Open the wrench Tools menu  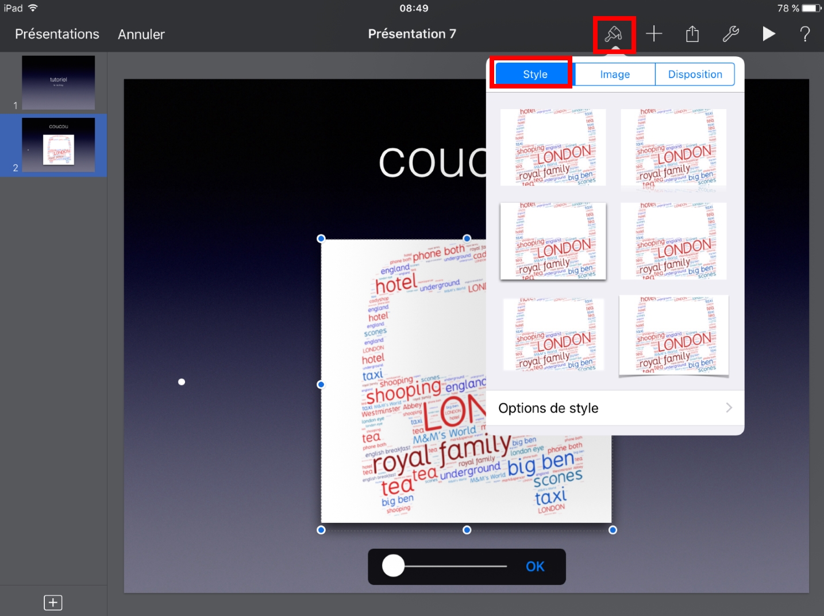click(x=730, y=34)
